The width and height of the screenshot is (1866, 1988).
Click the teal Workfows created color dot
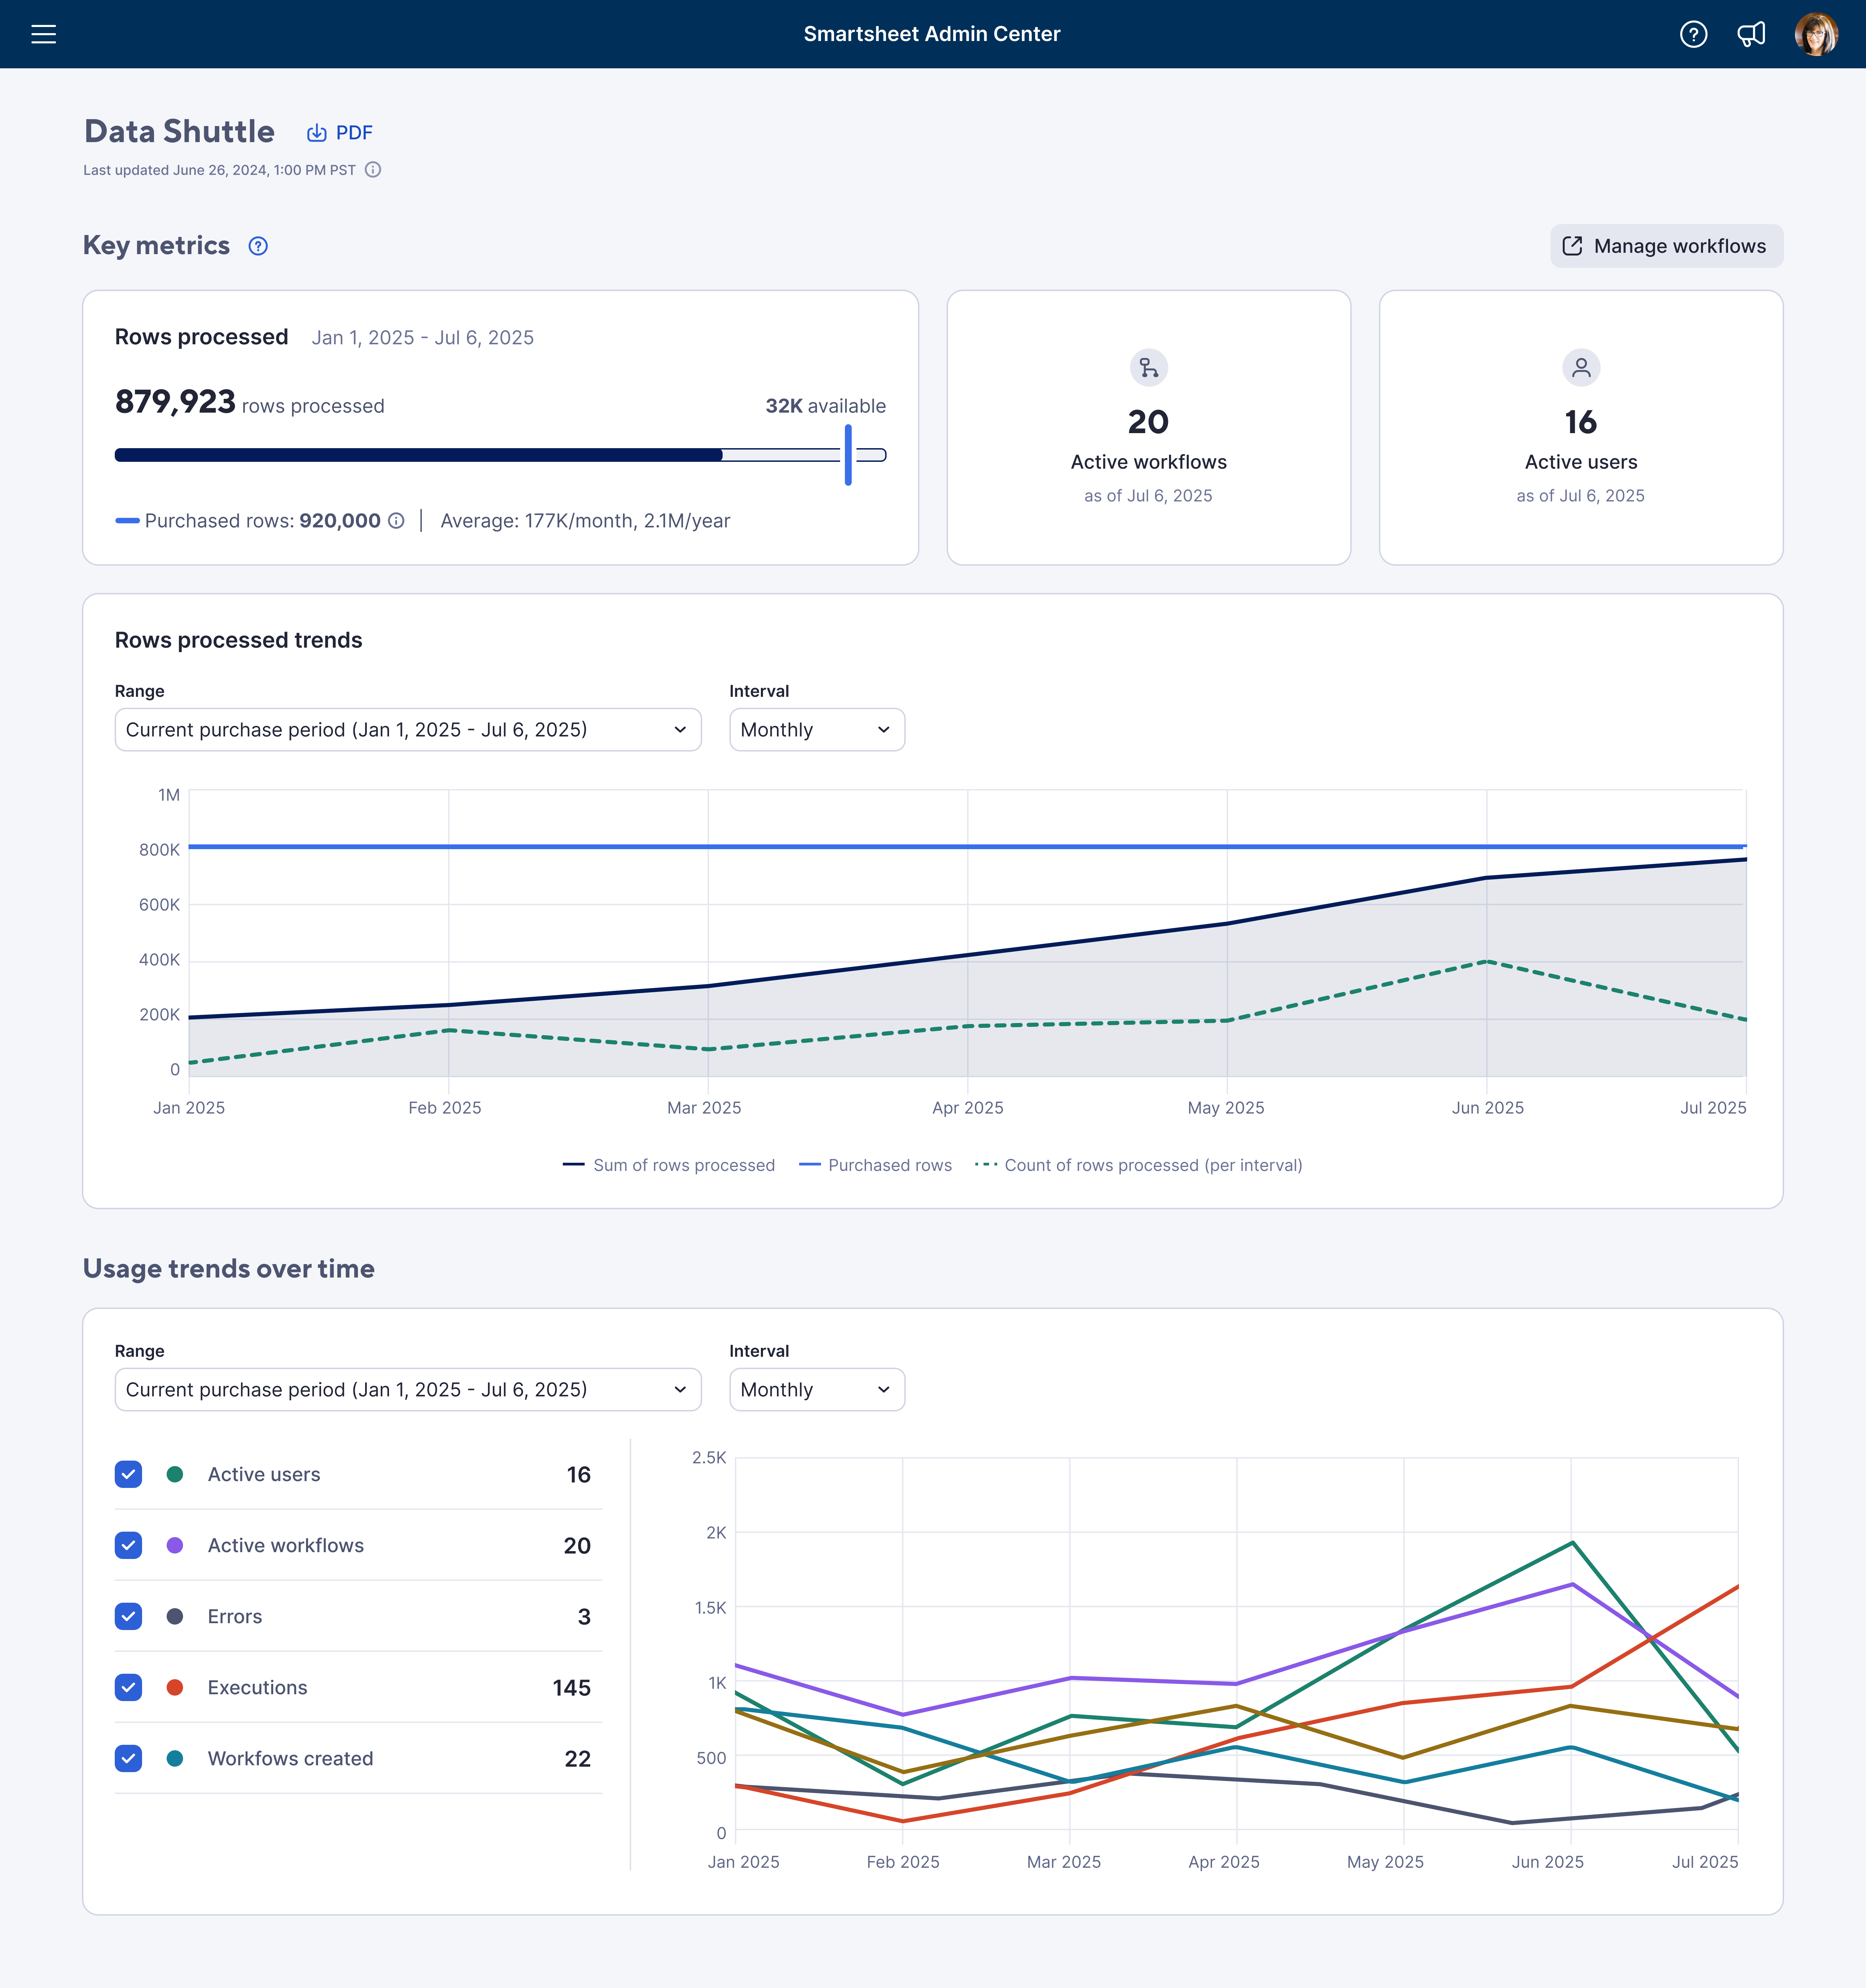[x=175, y=1758]
